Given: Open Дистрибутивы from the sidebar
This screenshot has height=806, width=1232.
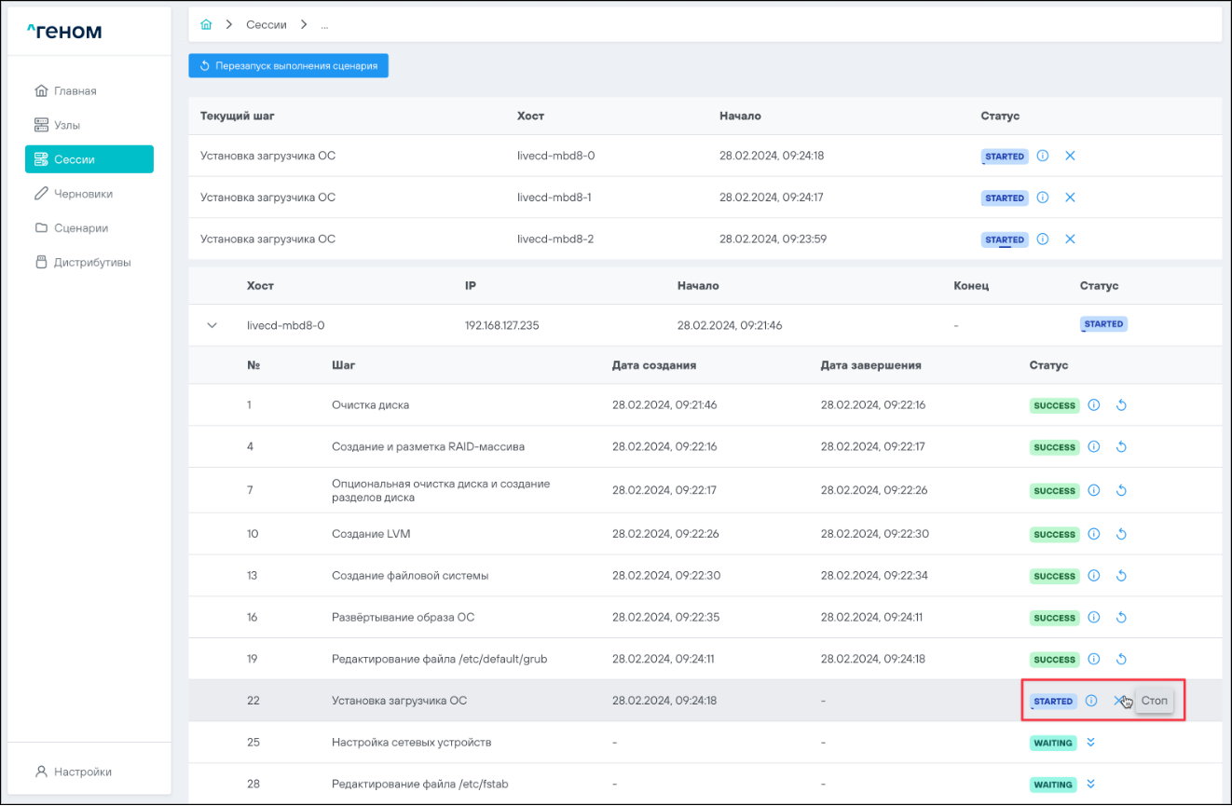Looking at the screenshot, I should pos(91,263).
